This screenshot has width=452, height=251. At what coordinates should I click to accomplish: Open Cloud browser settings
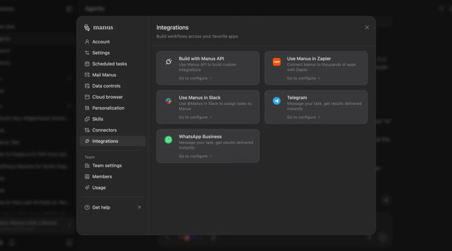(x=112, y=97)
